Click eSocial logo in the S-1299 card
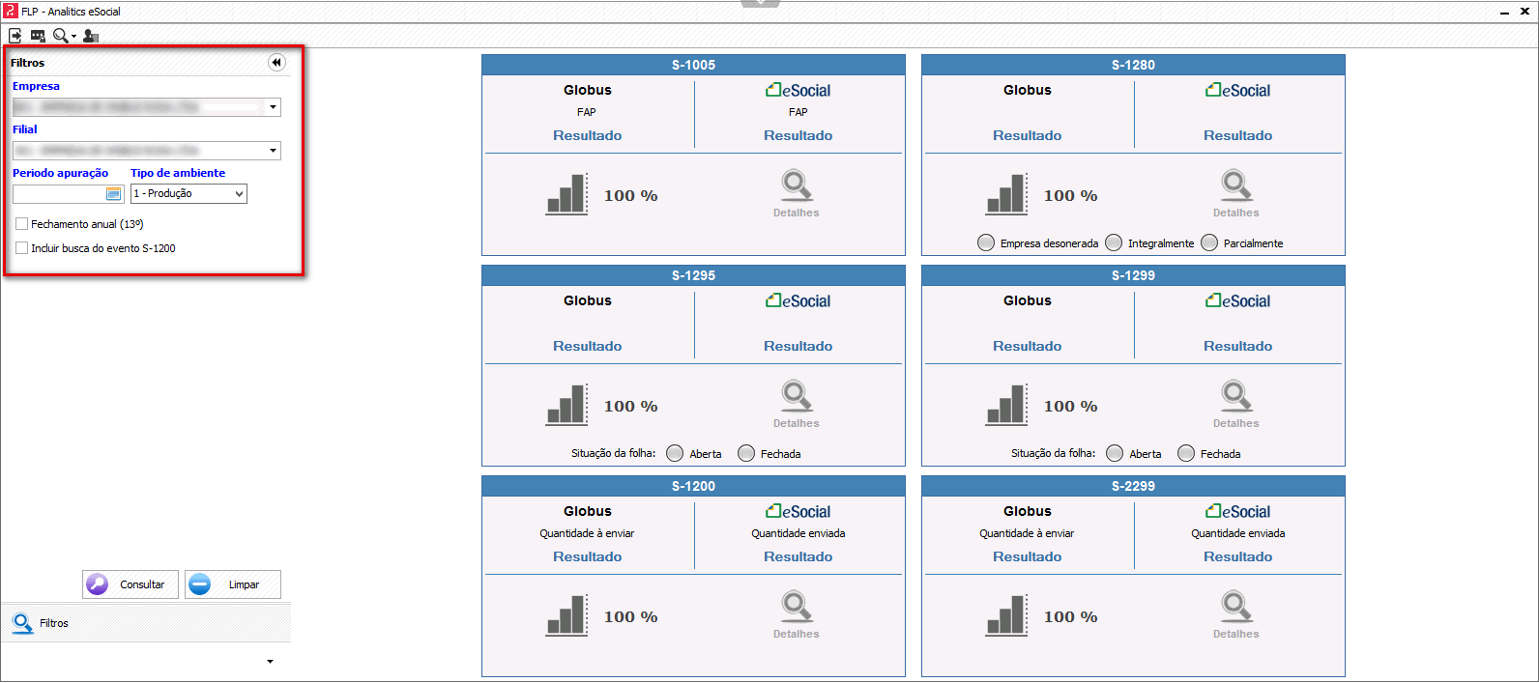The width and height of the screenshot is (1539, 683). click(x=1238, y=300)
